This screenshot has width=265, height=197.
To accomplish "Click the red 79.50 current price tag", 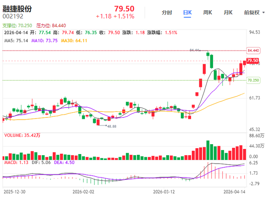I will [252, 61].
